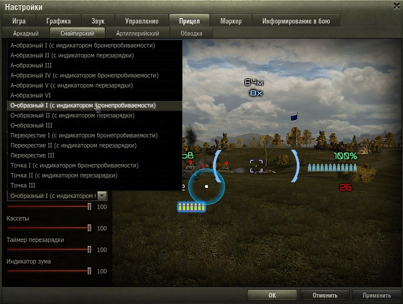Select the Аркадный sub-tab
403x304 pixels.
[x=26, y=33]
